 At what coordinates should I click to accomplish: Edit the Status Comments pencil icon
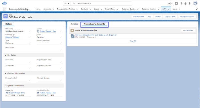tap(61, 43)
